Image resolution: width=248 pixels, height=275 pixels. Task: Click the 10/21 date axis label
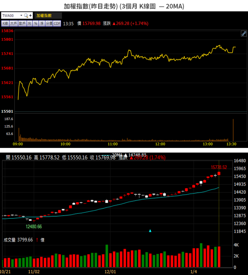[5, 272]
